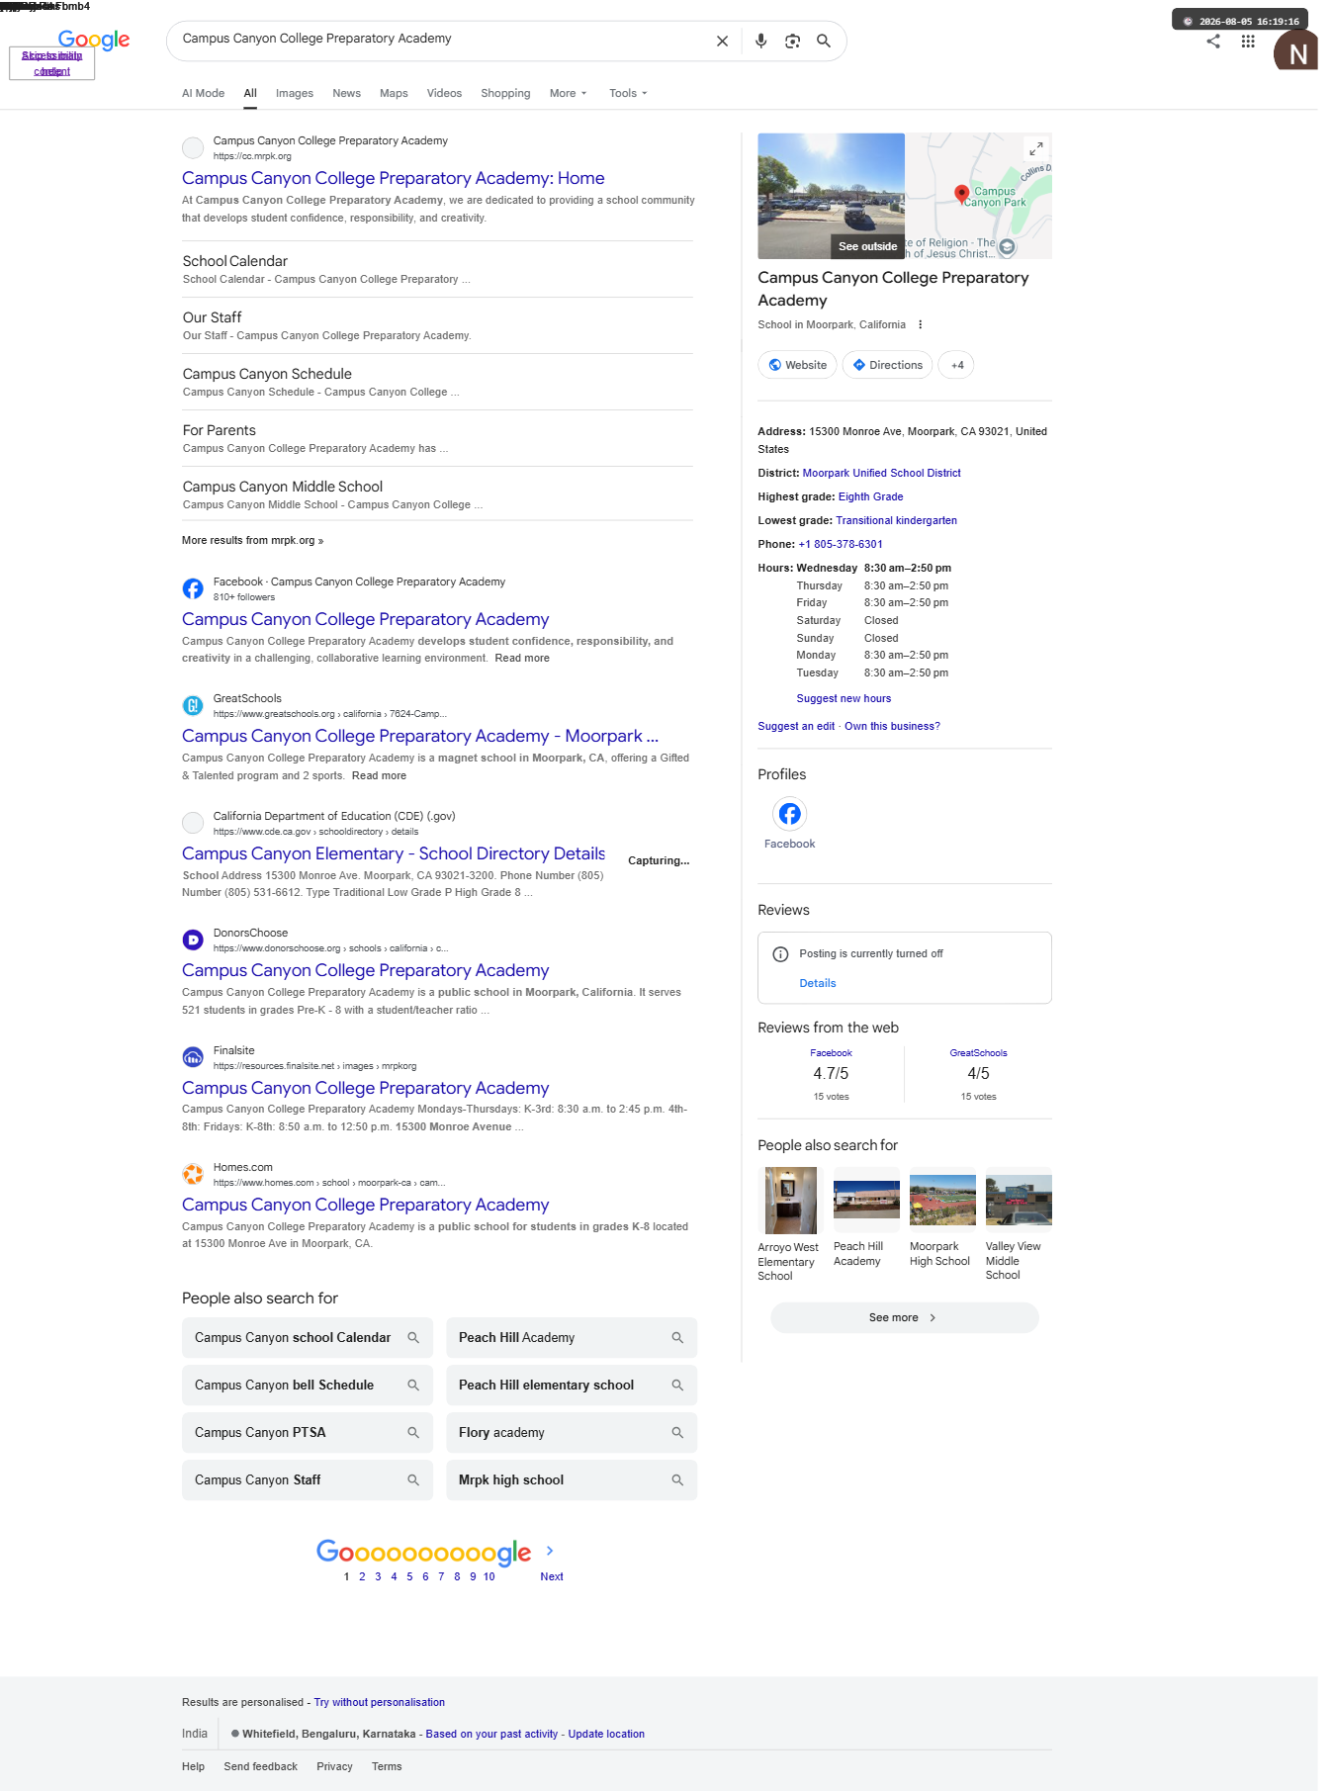Open the Campus Canyon Middle School sitelink
Screen dimensions: 1333x1791
point(283,487)
